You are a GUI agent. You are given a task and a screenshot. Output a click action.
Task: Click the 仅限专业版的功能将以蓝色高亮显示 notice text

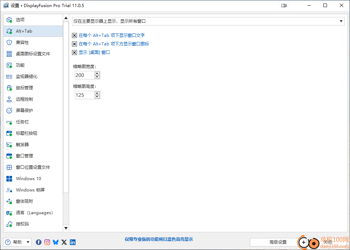(159, 239)
